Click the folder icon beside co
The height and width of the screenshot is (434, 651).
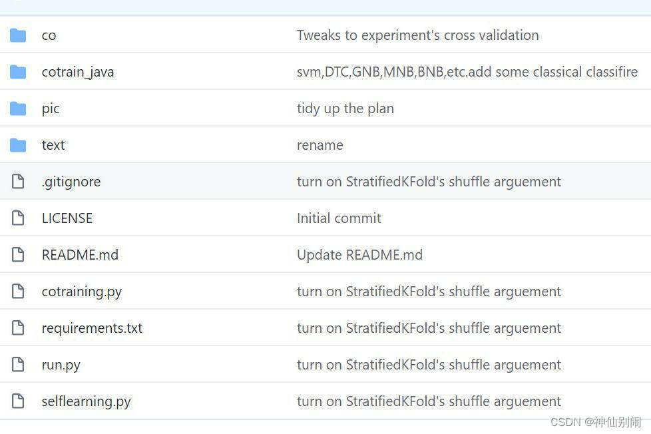(x=18, y=35)
